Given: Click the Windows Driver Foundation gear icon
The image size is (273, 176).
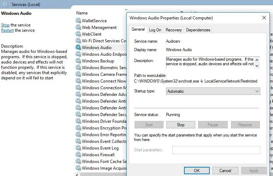Looking at the screenshot, I should 78,121.
